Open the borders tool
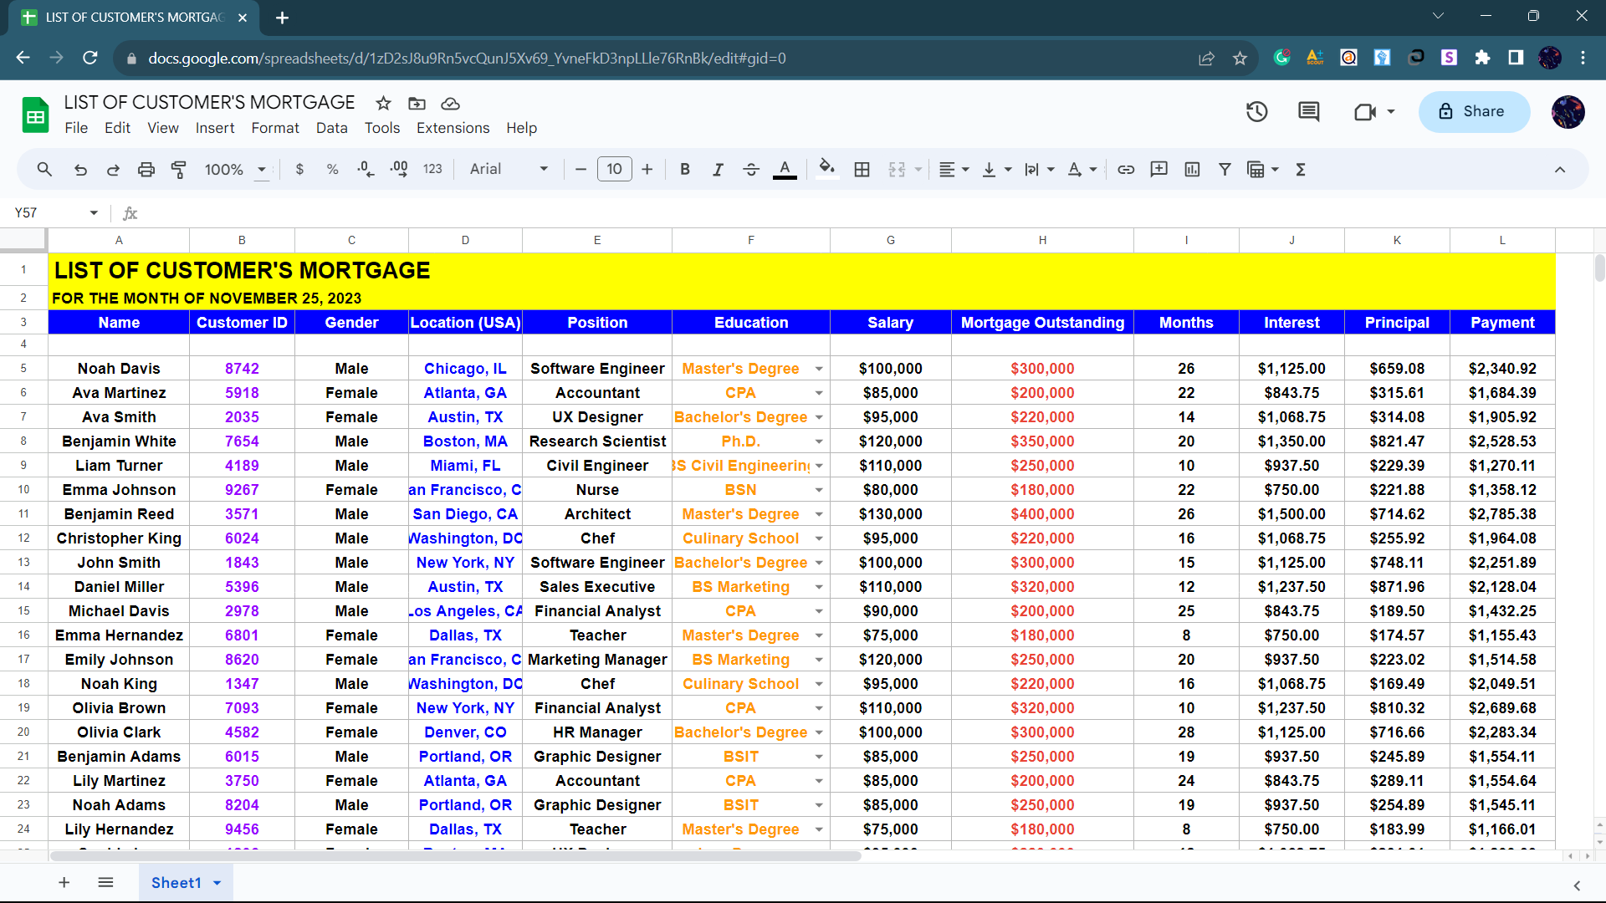Viewport: 1606px width, 903px height. click(x=862, y=170)
